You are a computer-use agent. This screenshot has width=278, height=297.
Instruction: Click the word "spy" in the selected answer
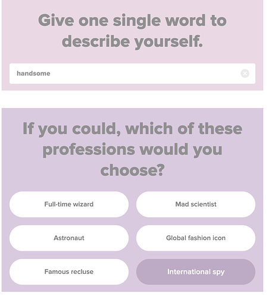coord(218,272)
